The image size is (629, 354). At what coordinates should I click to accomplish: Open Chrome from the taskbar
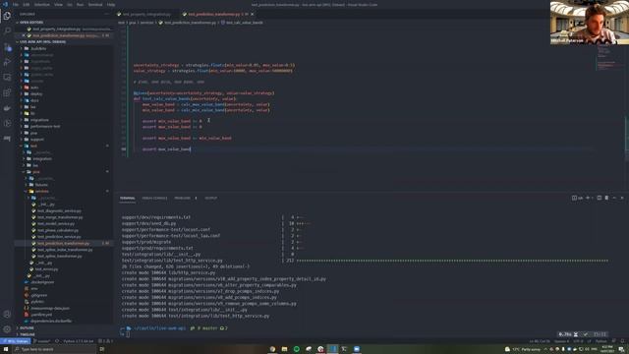(x=272, y=349)
